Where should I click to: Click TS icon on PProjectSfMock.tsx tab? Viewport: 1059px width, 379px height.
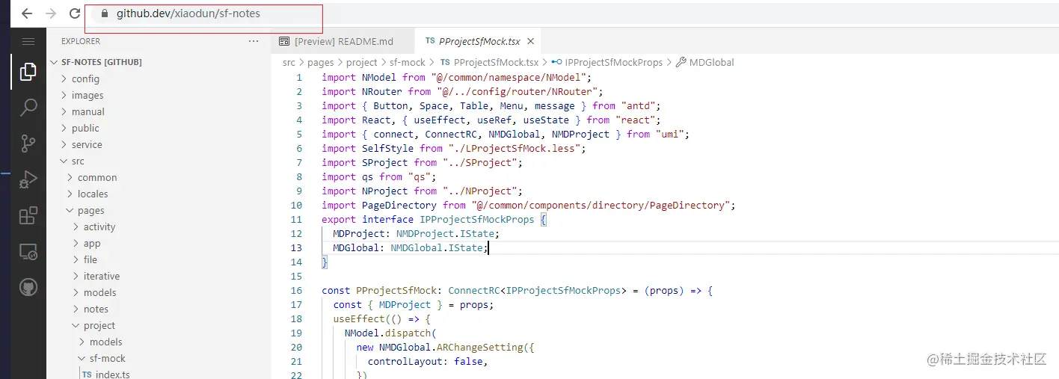coord(429,42)
